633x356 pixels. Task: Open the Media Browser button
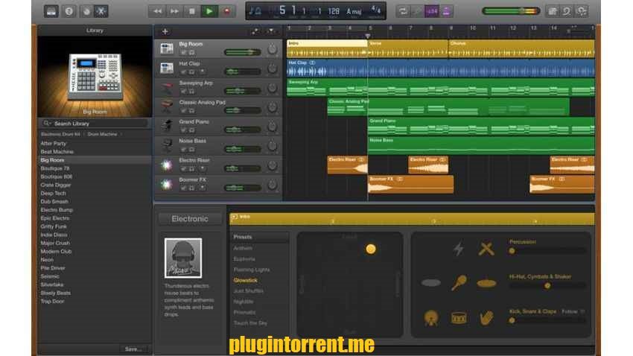tap(582, 11)
